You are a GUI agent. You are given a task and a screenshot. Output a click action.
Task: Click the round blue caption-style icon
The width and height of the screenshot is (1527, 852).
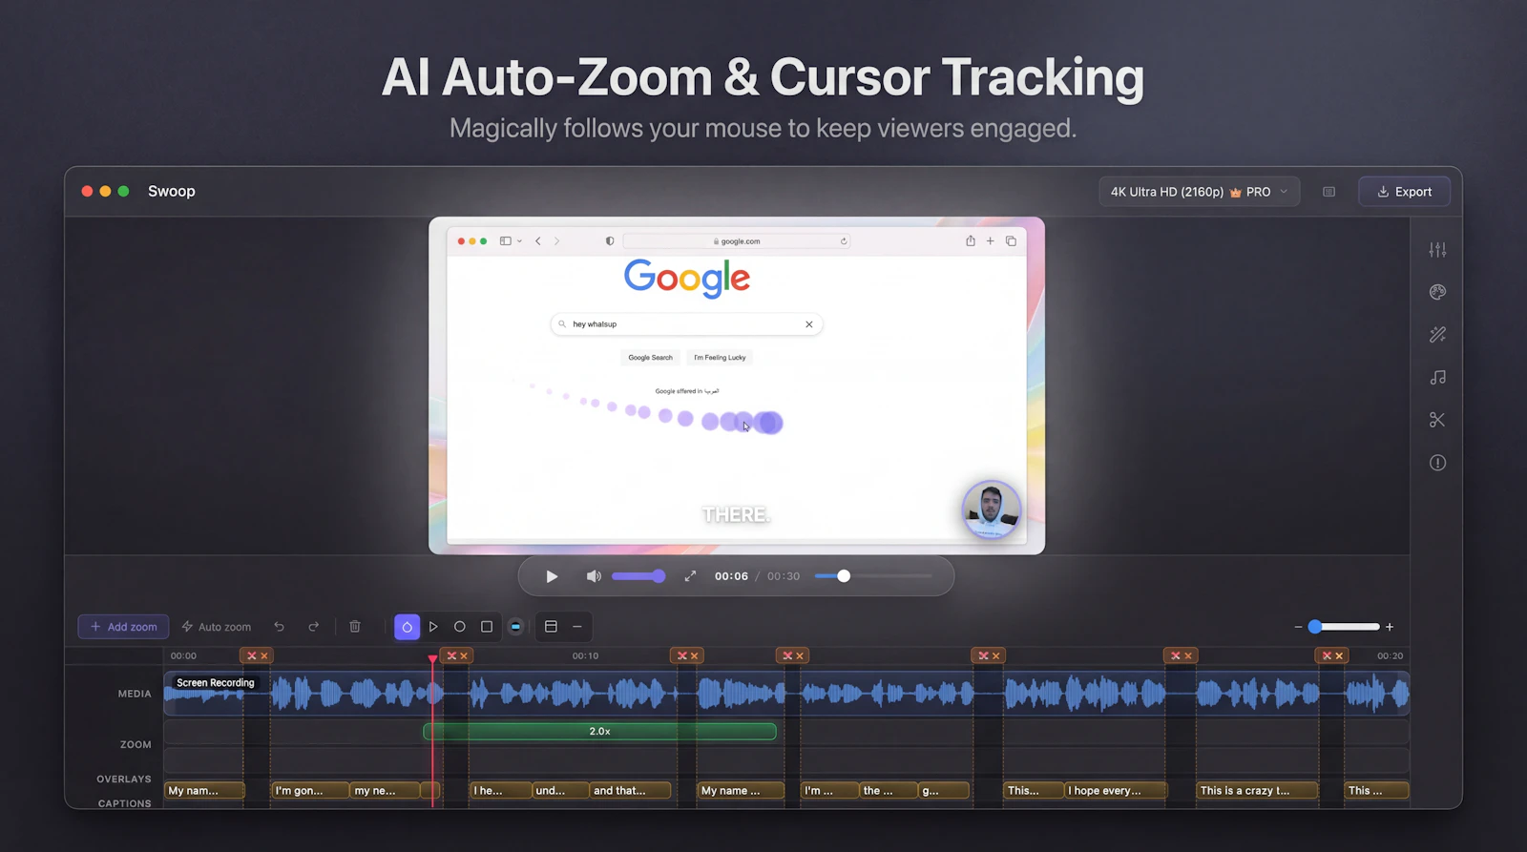515,627
